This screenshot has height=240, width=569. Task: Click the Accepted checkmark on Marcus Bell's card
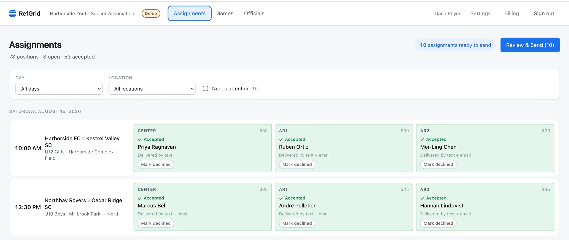pyautogui.click(x=140, y=198)
